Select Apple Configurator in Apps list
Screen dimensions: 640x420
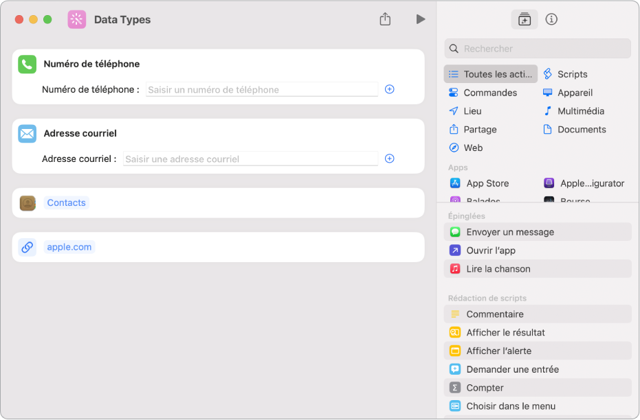[584, 183]
